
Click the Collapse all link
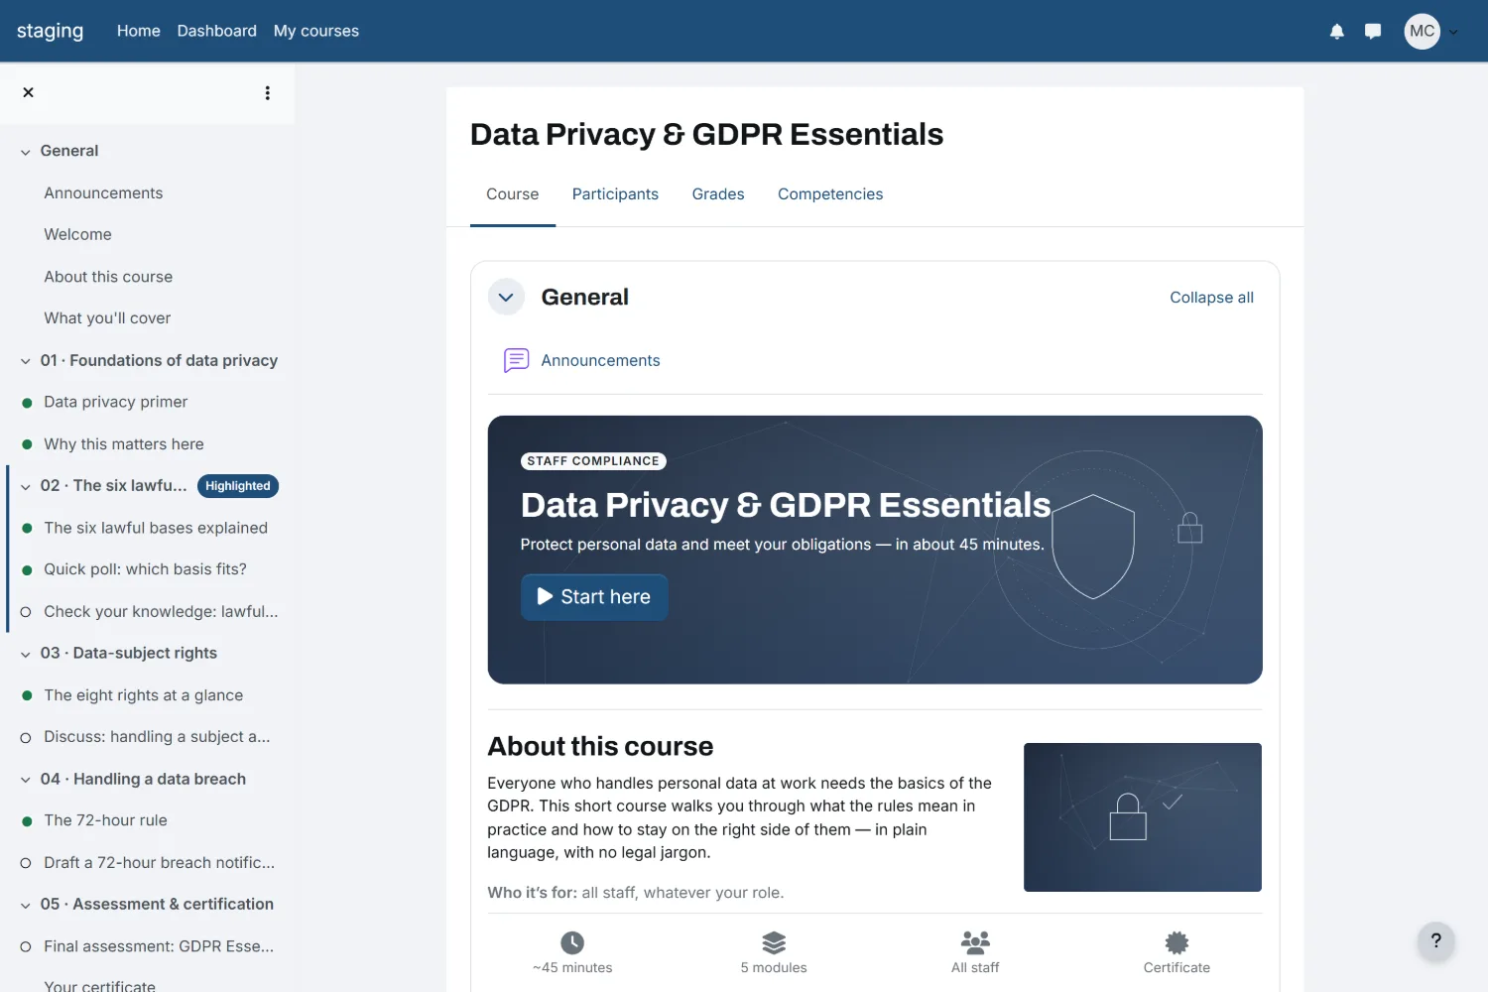pyautogui.click(x=1211, y=298)
